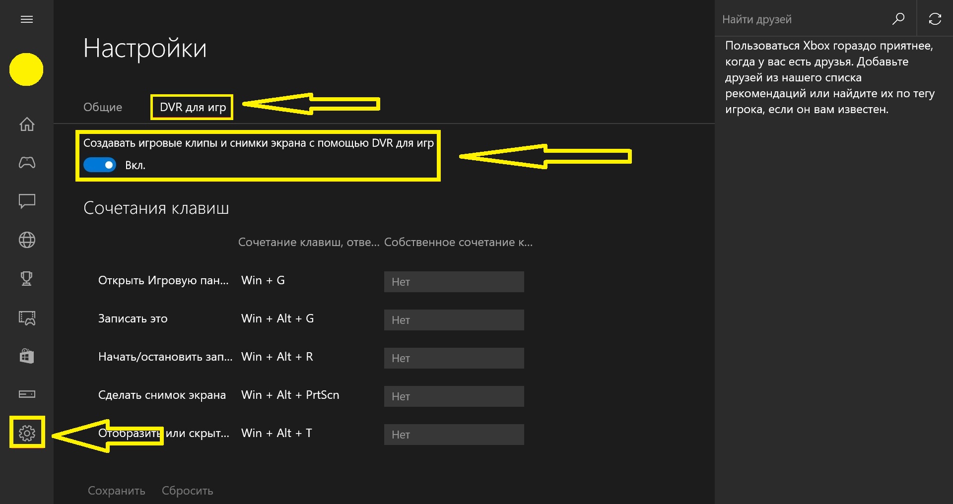Click custom shortcut field for Win + G
Image resolution: width=953 pixels, height=504 pixels.
(454, 282)
